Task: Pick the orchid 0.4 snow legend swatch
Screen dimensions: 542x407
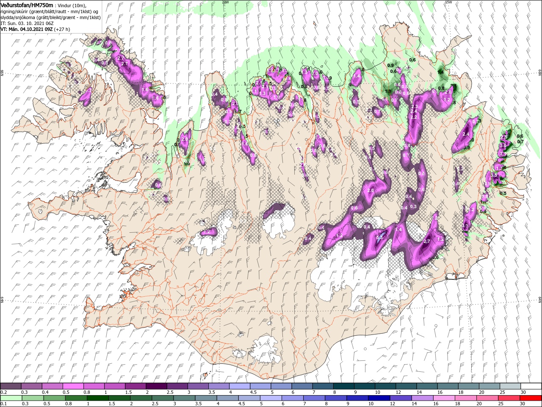Action: (52, 386)
